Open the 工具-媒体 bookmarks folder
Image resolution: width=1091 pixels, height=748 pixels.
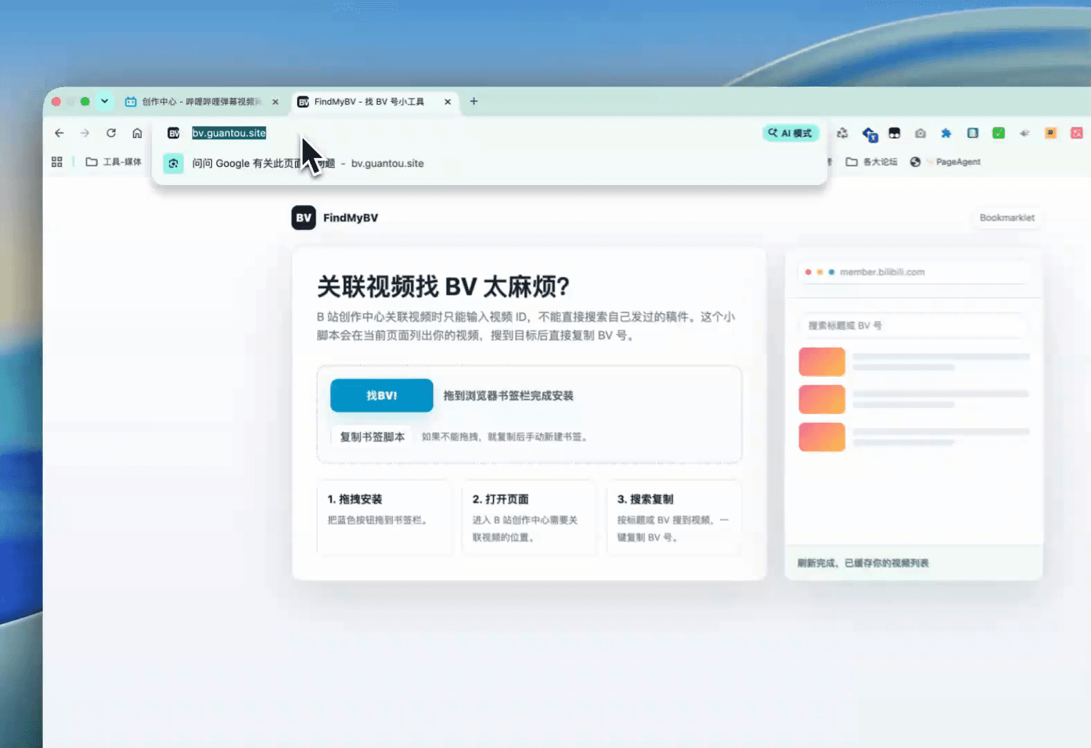[x=114, y=162]
